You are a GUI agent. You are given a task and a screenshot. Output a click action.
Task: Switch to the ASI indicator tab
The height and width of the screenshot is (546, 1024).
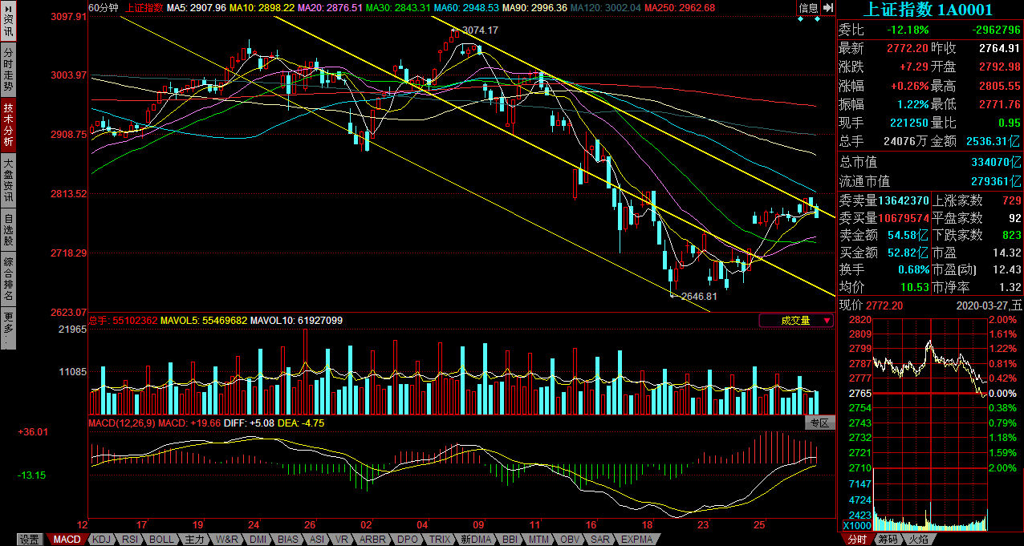317,540
